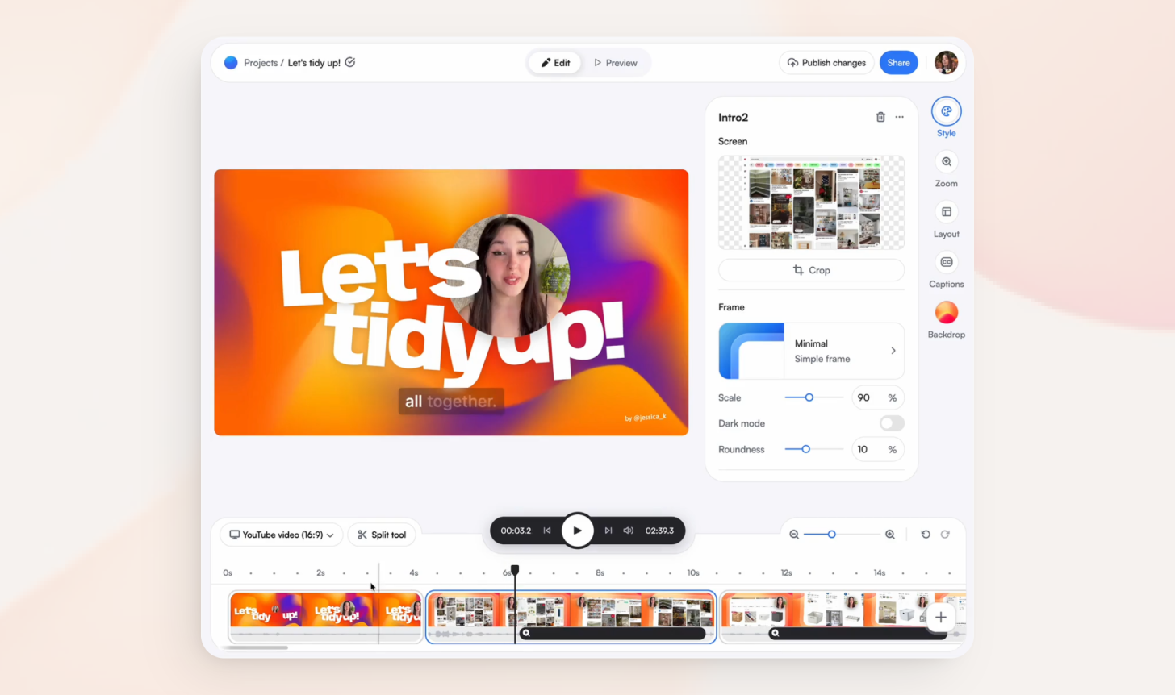Click the 'by @jessica_k' credit in preview
Viewport: 1175px width, 695px height.
pyautogui.click(x=646, y=418)
